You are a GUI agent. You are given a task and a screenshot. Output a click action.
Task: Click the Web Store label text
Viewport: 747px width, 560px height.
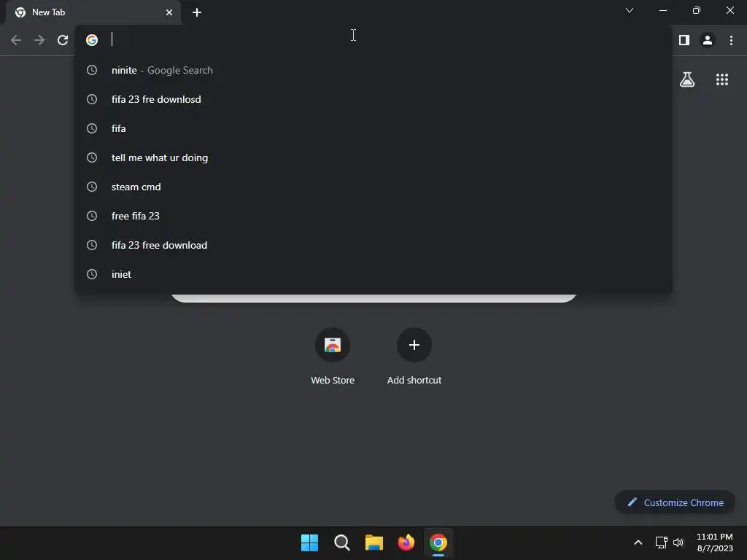click(333, 380)
